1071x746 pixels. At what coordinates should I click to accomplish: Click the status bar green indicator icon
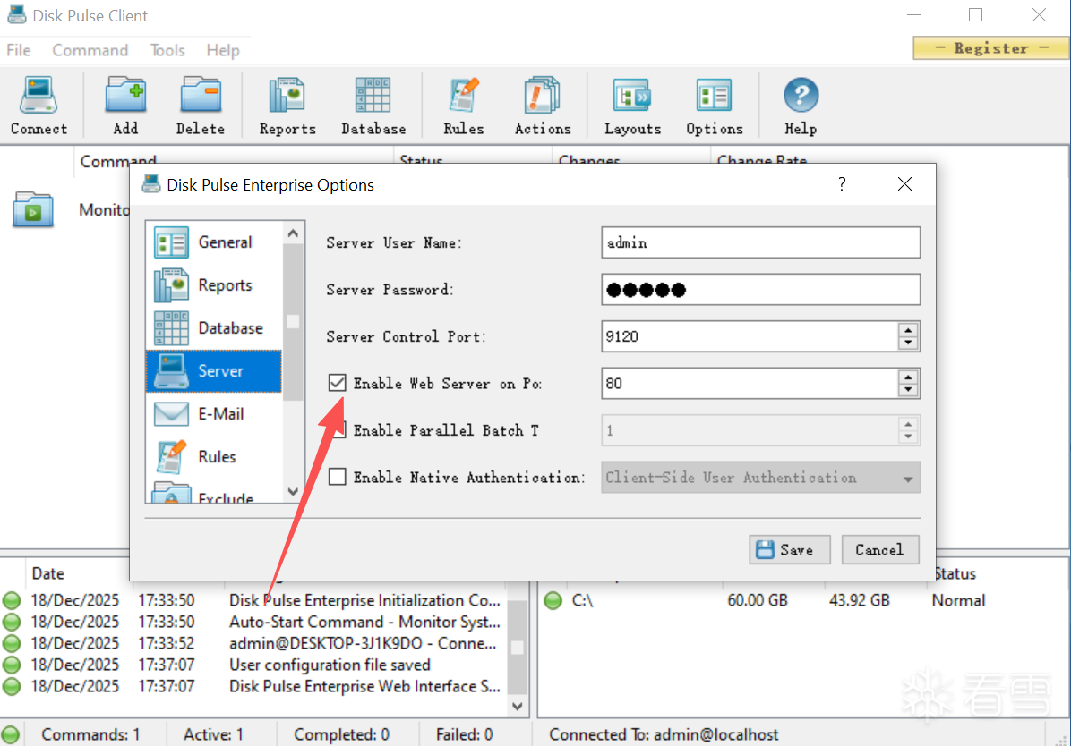10,734
